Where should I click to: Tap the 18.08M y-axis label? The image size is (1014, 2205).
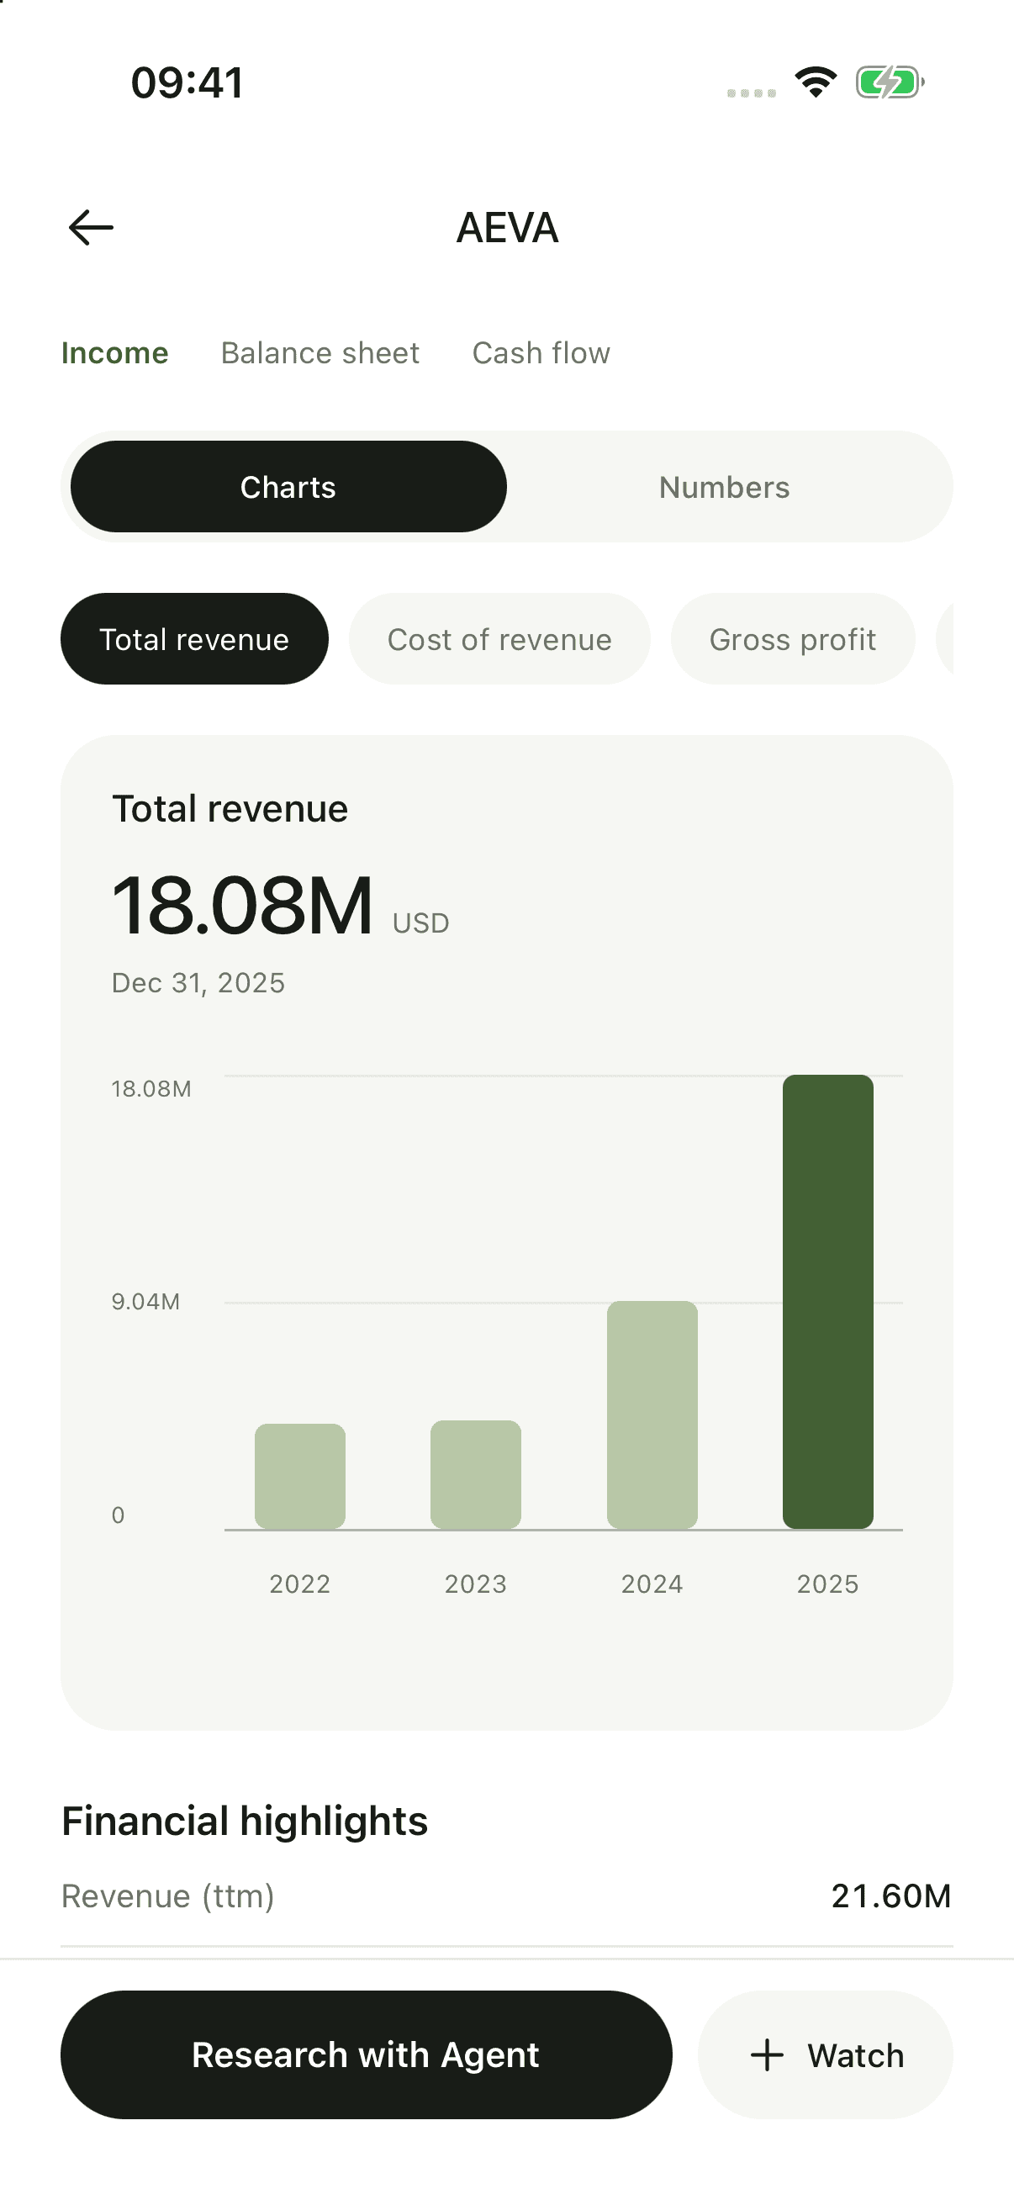point(151,1089)
